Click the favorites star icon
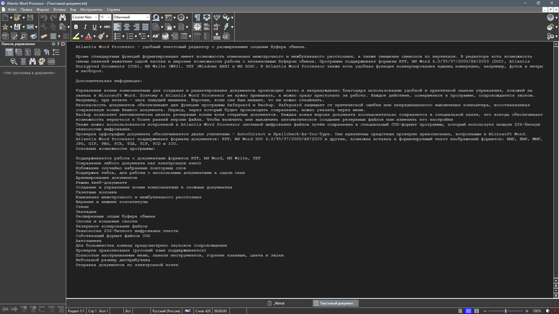 pos(5,27)
